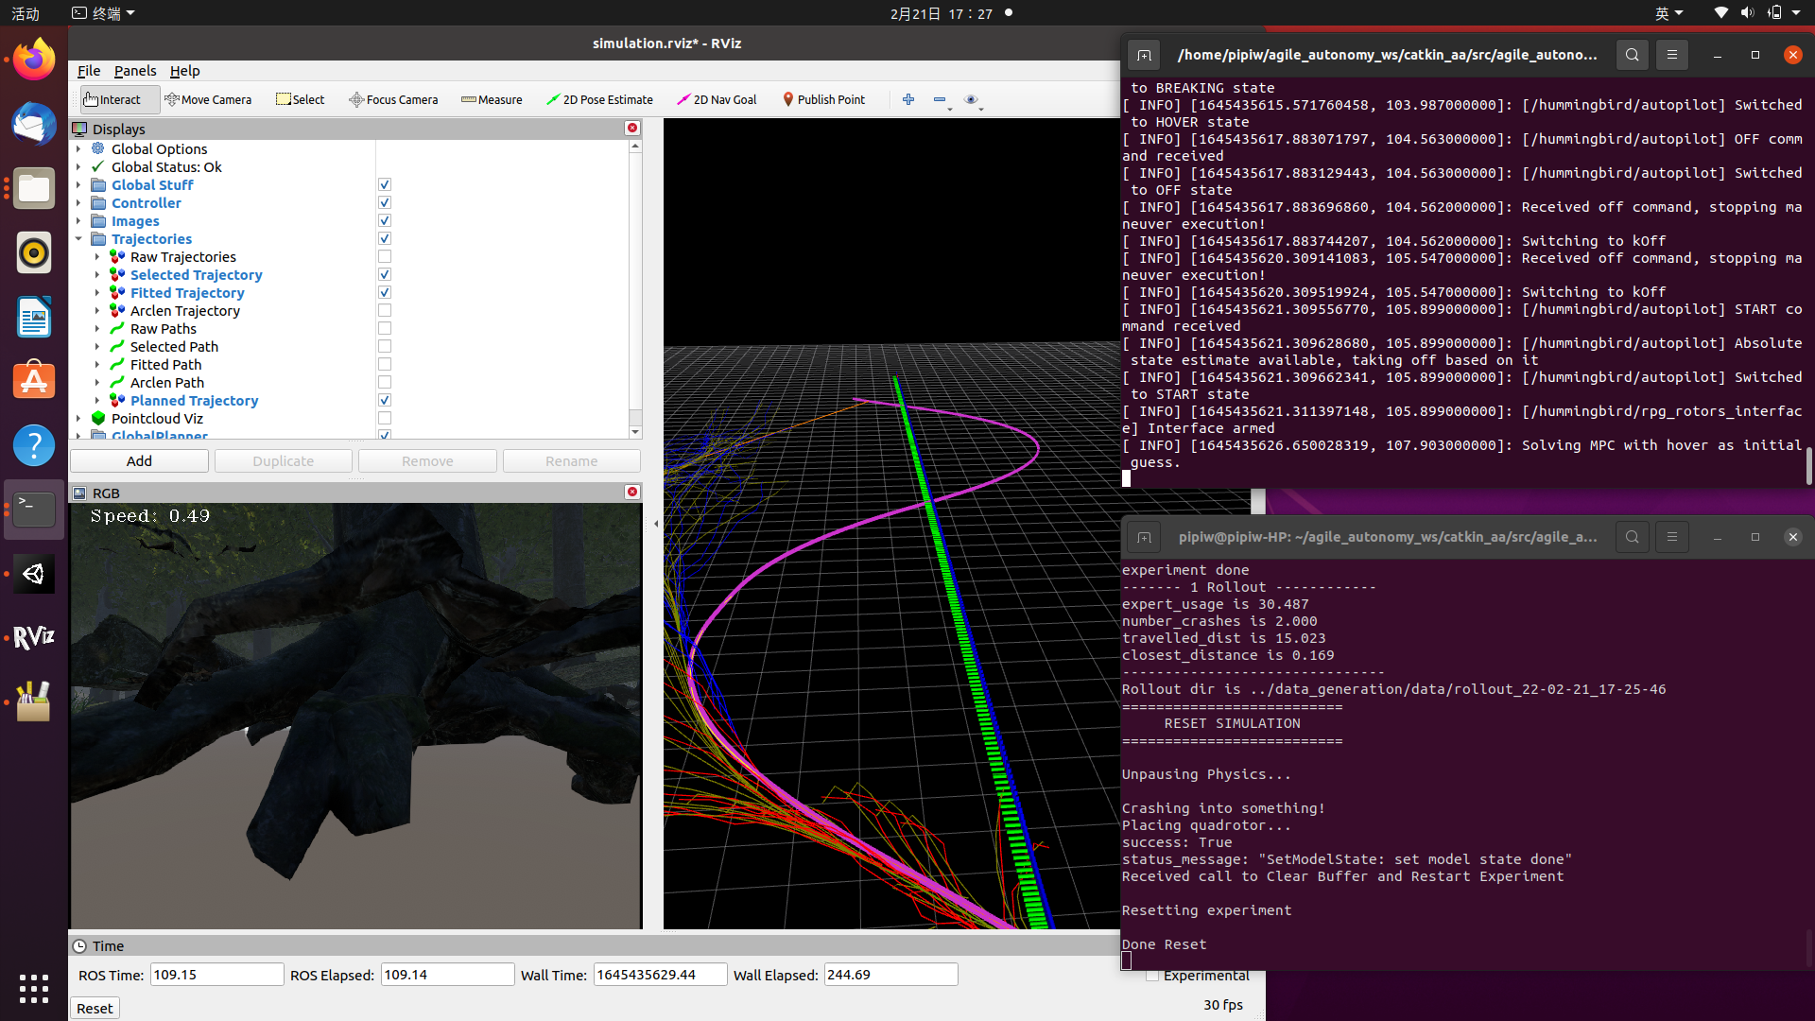Pick the 2D Nav Goal tool

pyautogui.click(x=717, y=99)
